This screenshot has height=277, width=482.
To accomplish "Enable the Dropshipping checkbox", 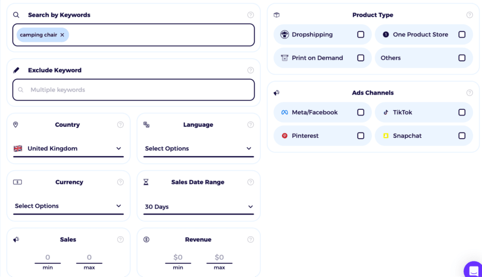I will click(x=361, y=34).
